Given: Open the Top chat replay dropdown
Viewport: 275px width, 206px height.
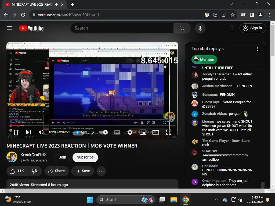Looking at the screenshot, I should [x=208, y=49].
